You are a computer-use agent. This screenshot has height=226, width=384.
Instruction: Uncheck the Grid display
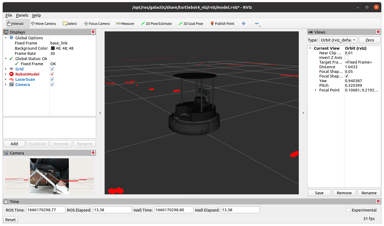[x=52, y=69]
